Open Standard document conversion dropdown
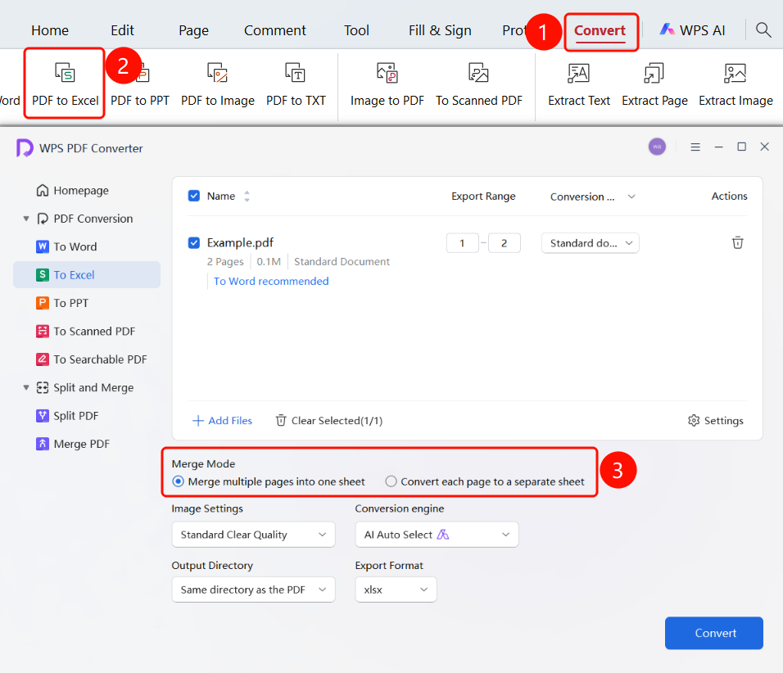 591,243
